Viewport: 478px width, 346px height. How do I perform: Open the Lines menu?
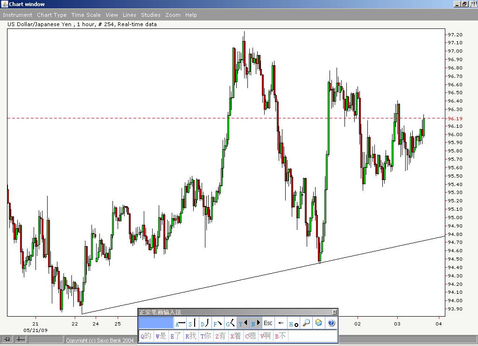click(130, 15)
